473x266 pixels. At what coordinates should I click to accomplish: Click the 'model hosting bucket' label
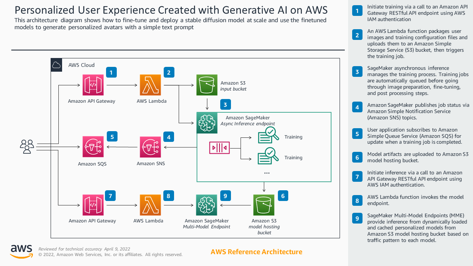pos(264,229)
